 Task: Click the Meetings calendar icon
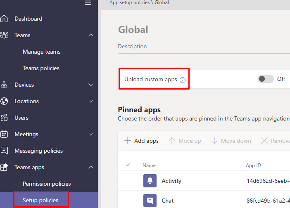(x=4, y=134)
